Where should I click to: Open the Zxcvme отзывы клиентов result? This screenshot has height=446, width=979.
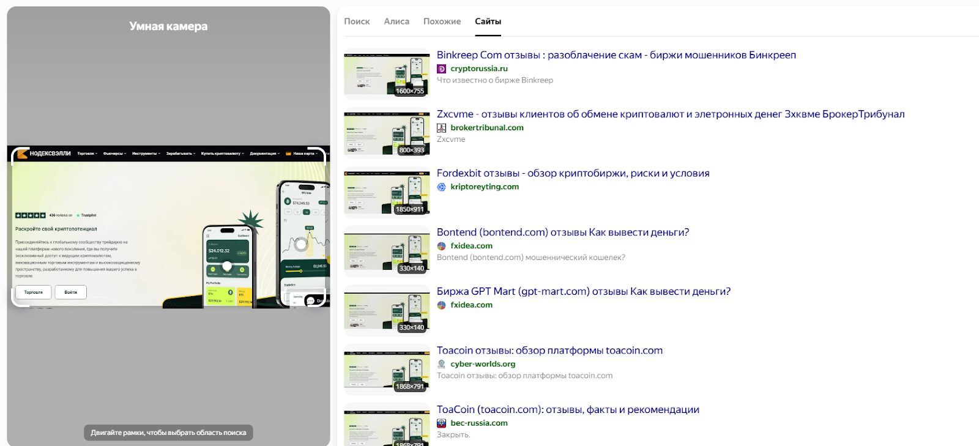670,114
